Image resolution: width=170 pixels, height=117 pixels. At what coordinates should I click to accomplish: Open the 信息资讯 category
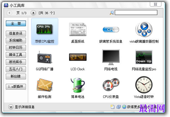tap(16, 33)
